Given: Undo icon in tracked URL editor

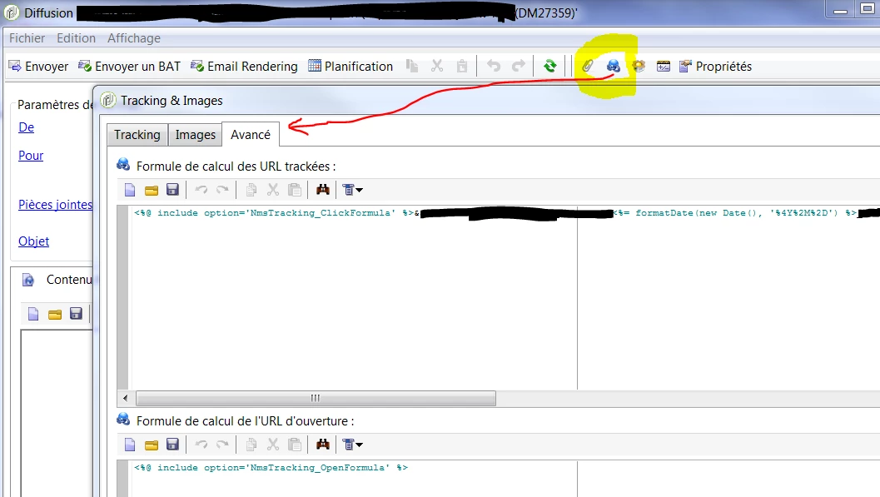Looking at the screenshot, I should coord(201,190).
